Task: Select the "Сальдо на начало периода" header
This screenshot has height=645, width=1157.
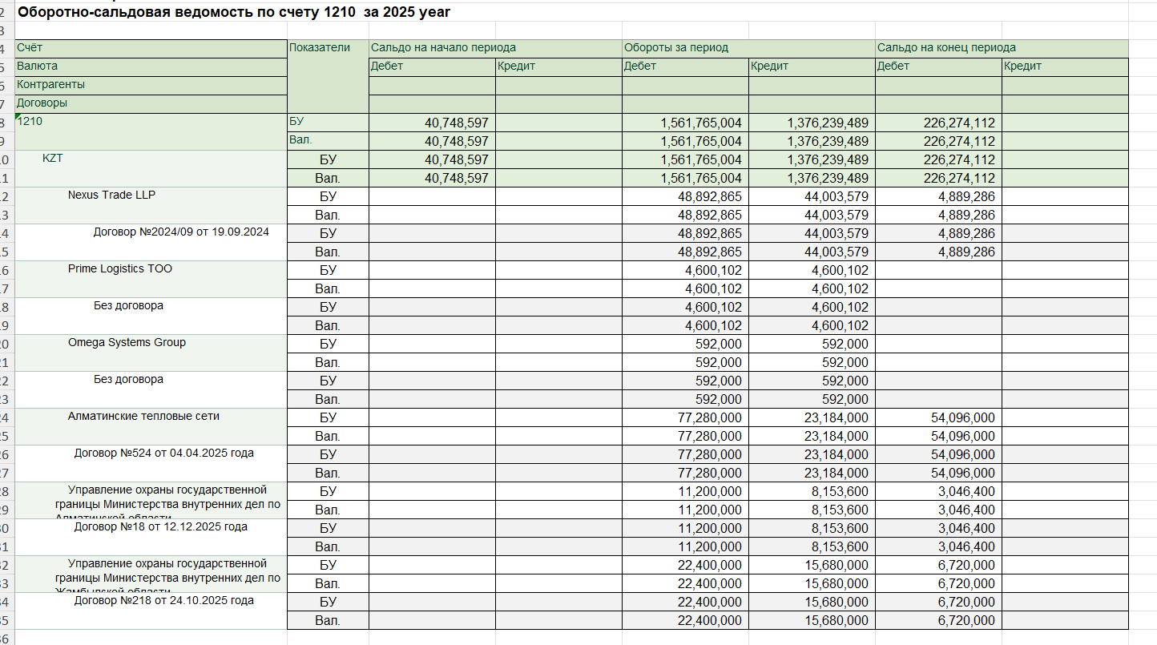Action: 495,48
